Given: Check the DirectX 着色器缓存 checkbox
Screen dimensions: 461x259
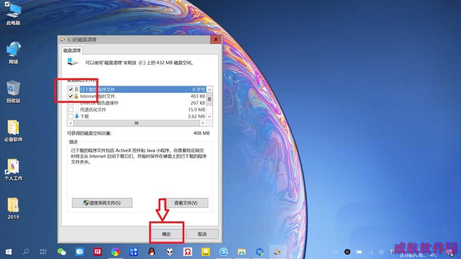Looking at the screenshot, I should coord(71,103).
